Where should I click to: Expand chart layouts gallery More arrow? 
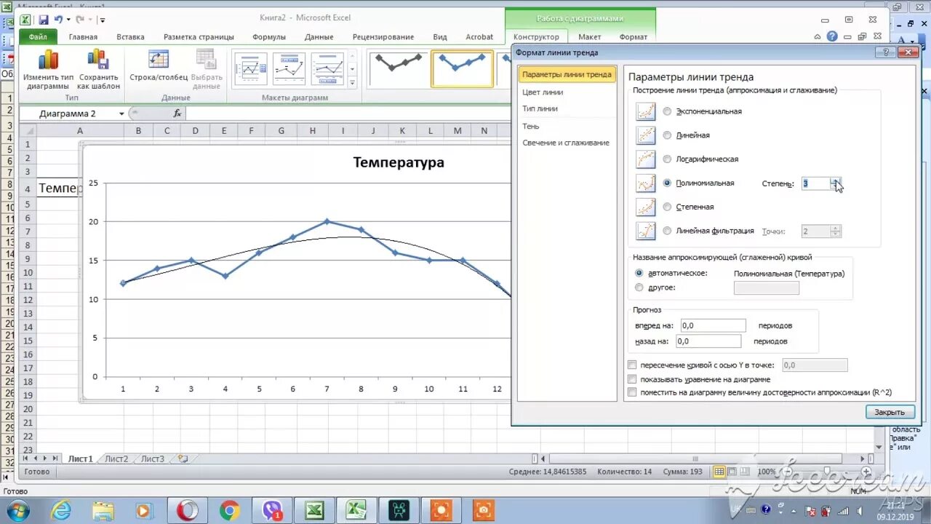coord(353,82)
